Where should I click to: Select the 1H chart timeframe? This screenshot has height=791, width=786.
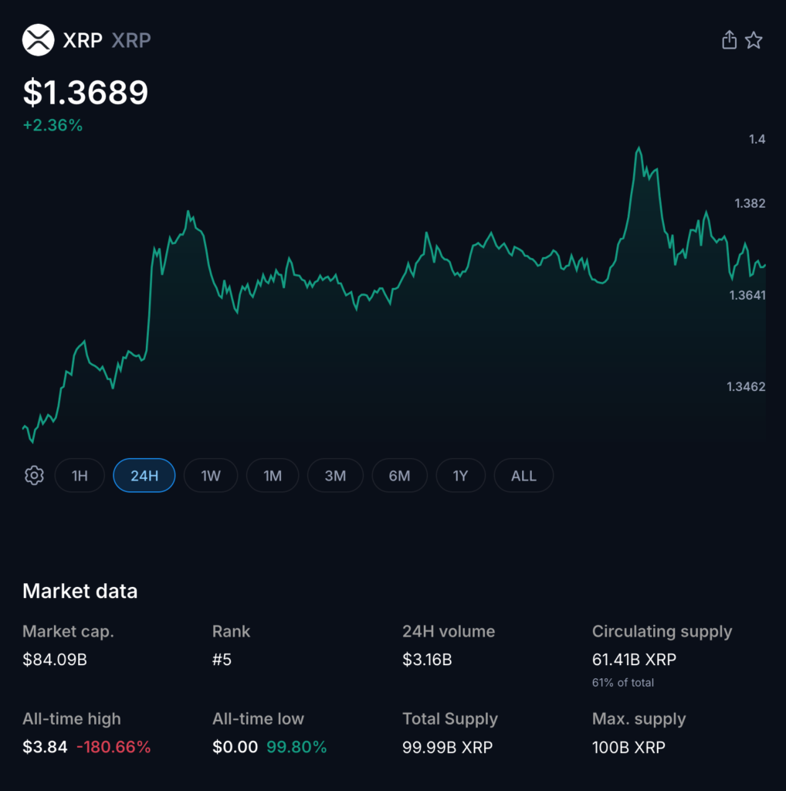click(80, 475)
